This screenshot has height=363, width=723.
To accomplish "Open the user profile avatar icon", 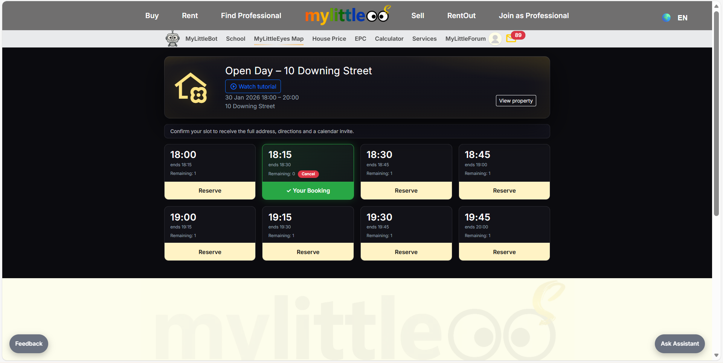I will (x=495, y=39).
